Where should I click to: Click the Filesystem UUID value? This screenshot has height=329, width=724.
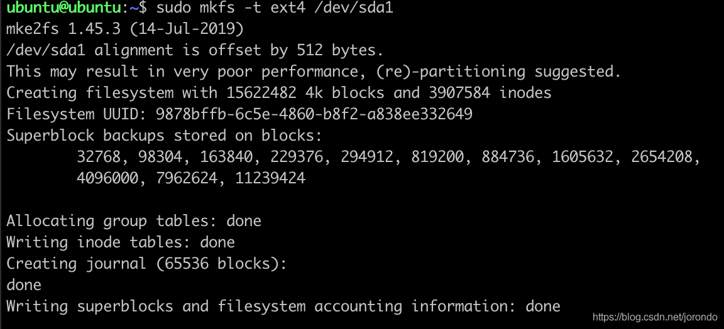coord(314,114)
